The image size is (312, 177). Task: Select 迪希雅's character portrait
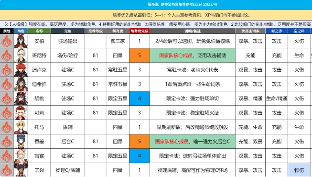[x=21, y=84]
